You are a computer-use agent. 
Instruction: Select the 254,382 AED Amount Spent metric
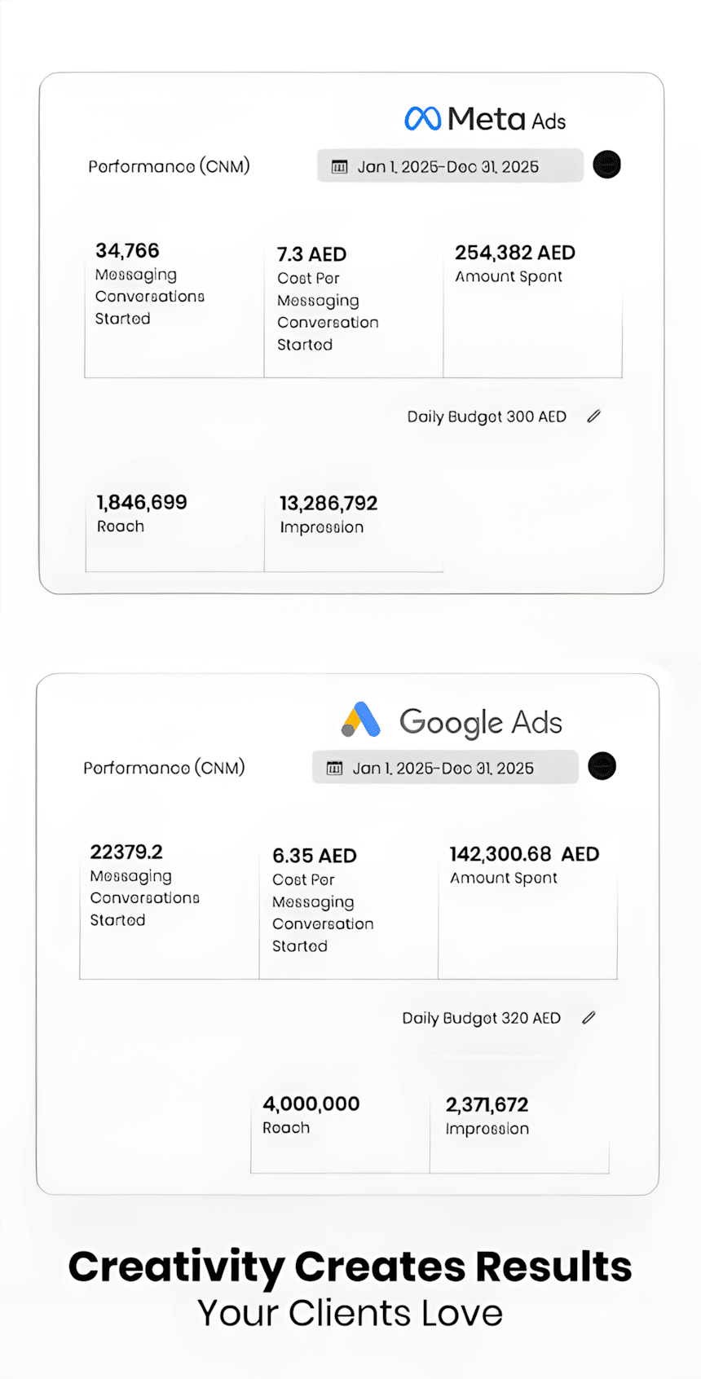click(515, 263)
